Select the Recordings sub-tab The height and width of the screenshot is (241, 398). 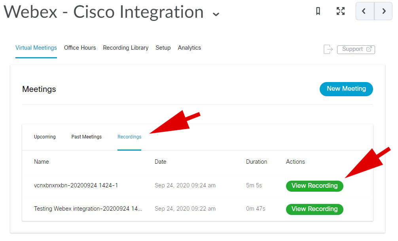[129, 137]
